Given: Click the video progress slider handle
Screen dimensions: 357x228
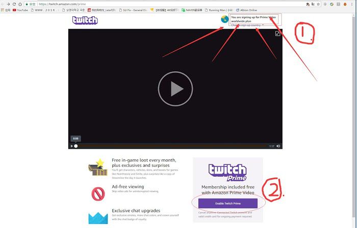Looking at the screenshot, I should [76, 146].
